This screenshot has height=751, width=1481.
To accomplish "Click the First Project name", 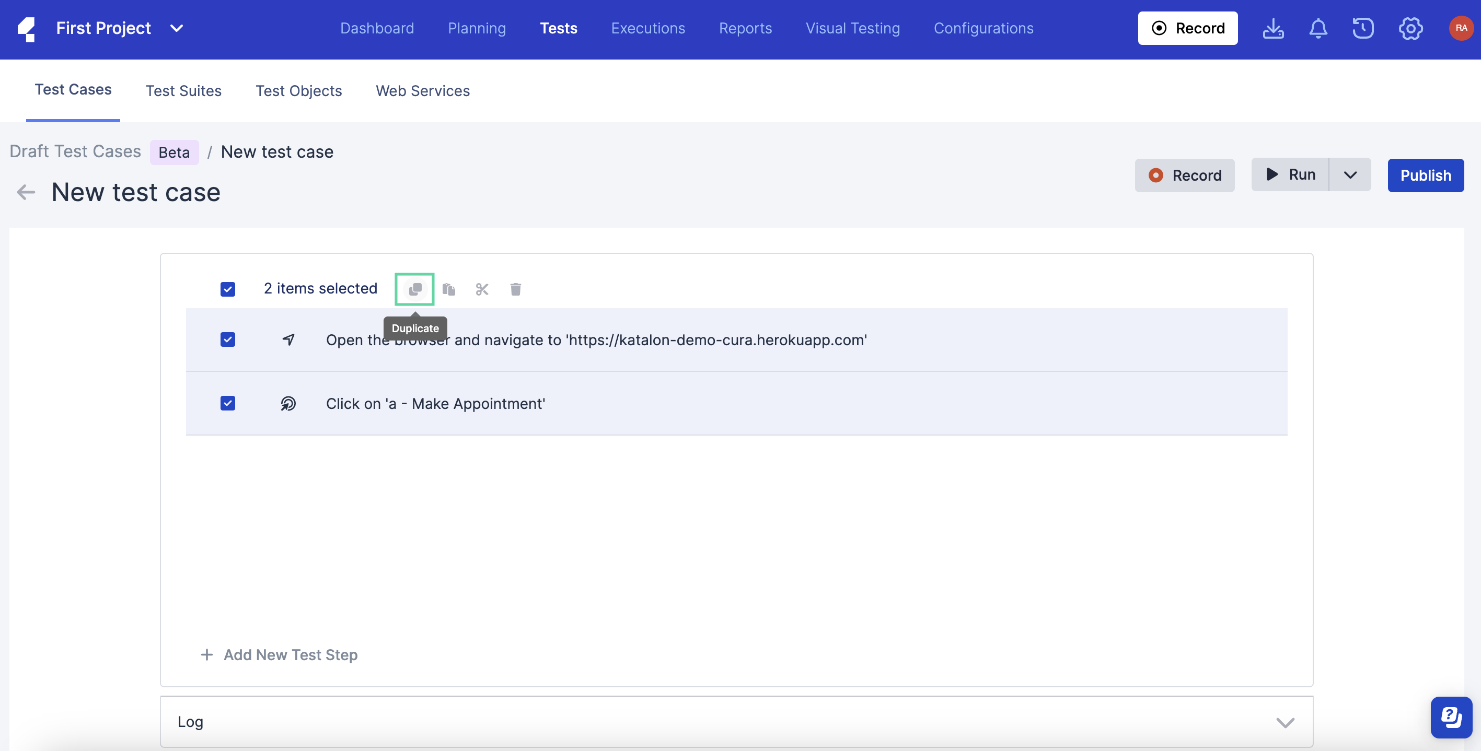I will 103,28.
